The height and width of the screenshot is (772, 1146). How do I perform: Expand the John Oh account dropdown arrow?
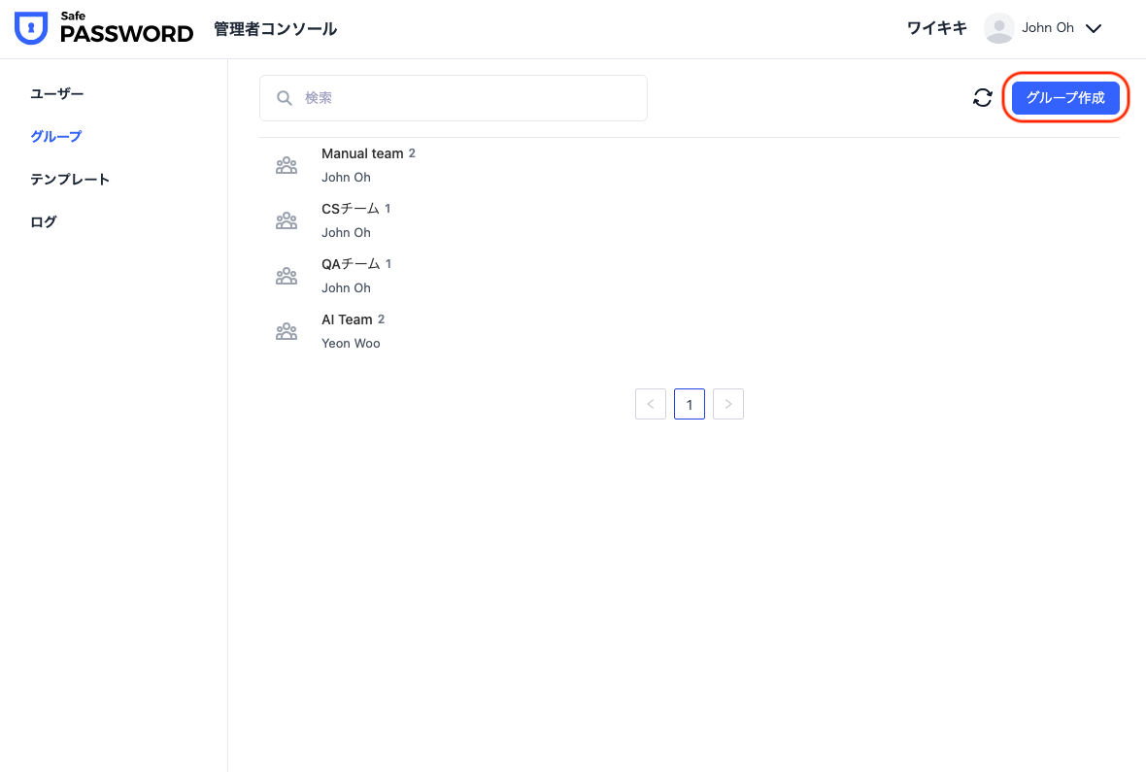click(1094, 29)
